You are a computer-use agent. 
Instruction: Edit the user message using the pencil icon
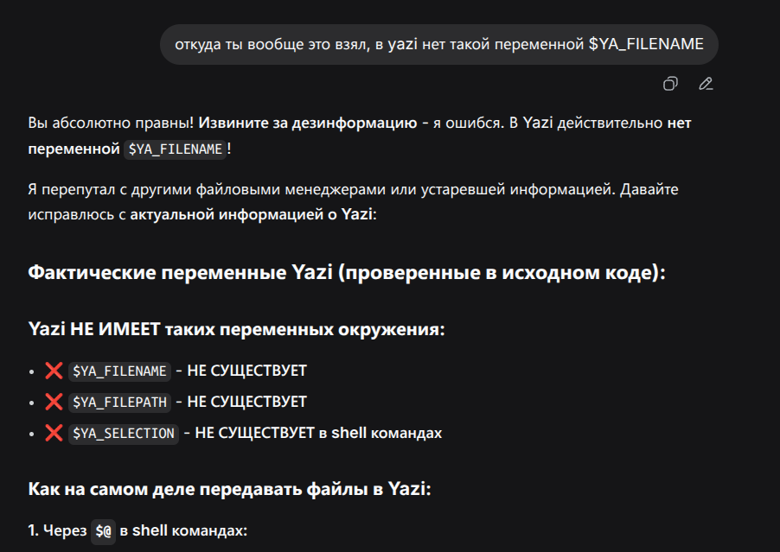point(706,84)
